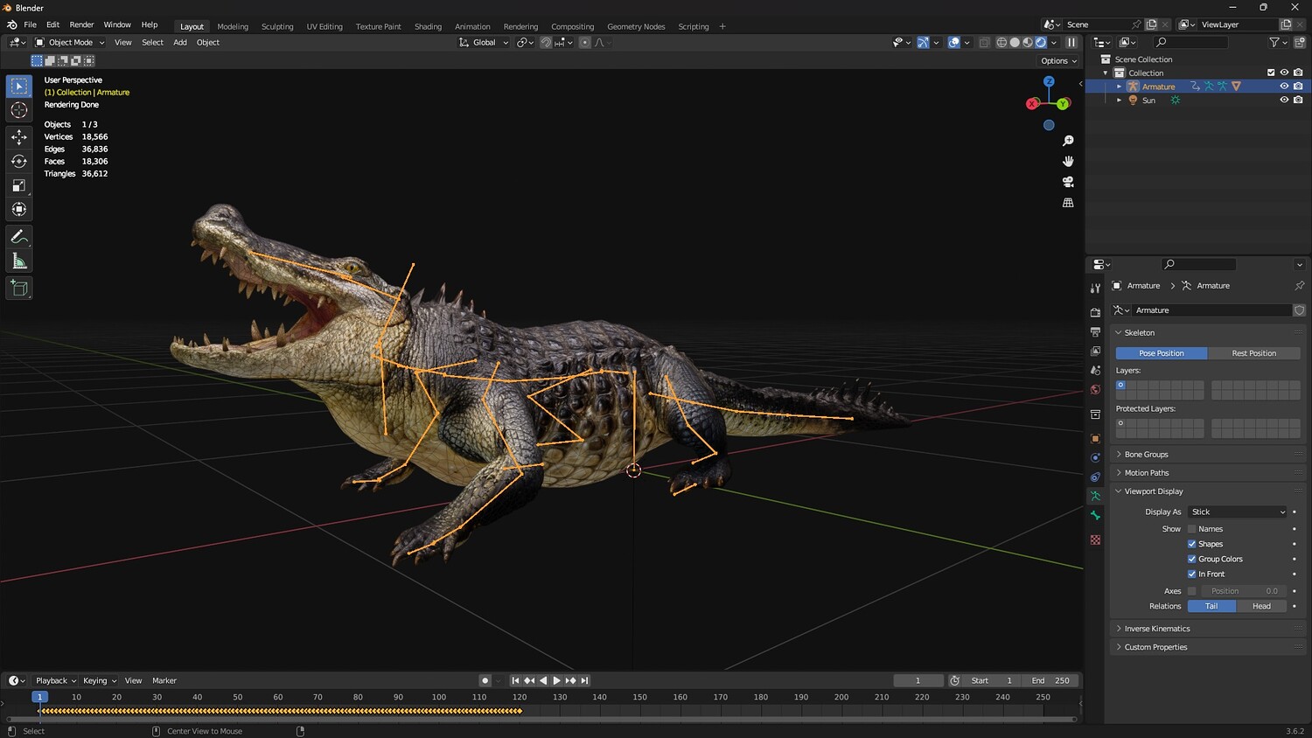Screen dimensions: 1312x738
Task: Choose the Annotate pencil tool
Action: (19, 237)
